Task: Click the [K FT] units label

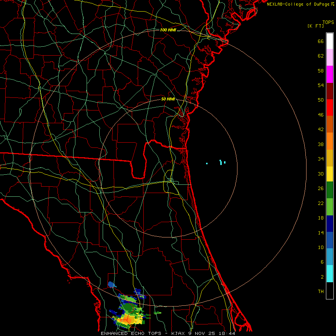Action: (x=315, y=26)
